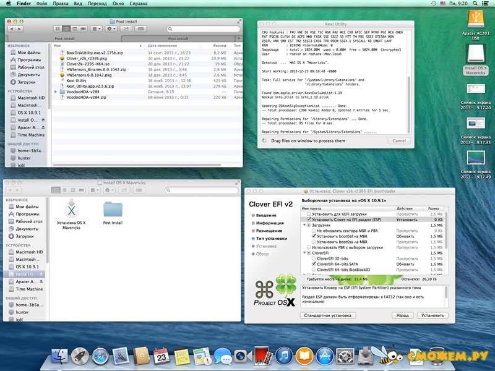The height and width of the screenshot is (371, 495).
Task: Check the CloverEFI 32-bits option
Action: click(x=314, y=258)
